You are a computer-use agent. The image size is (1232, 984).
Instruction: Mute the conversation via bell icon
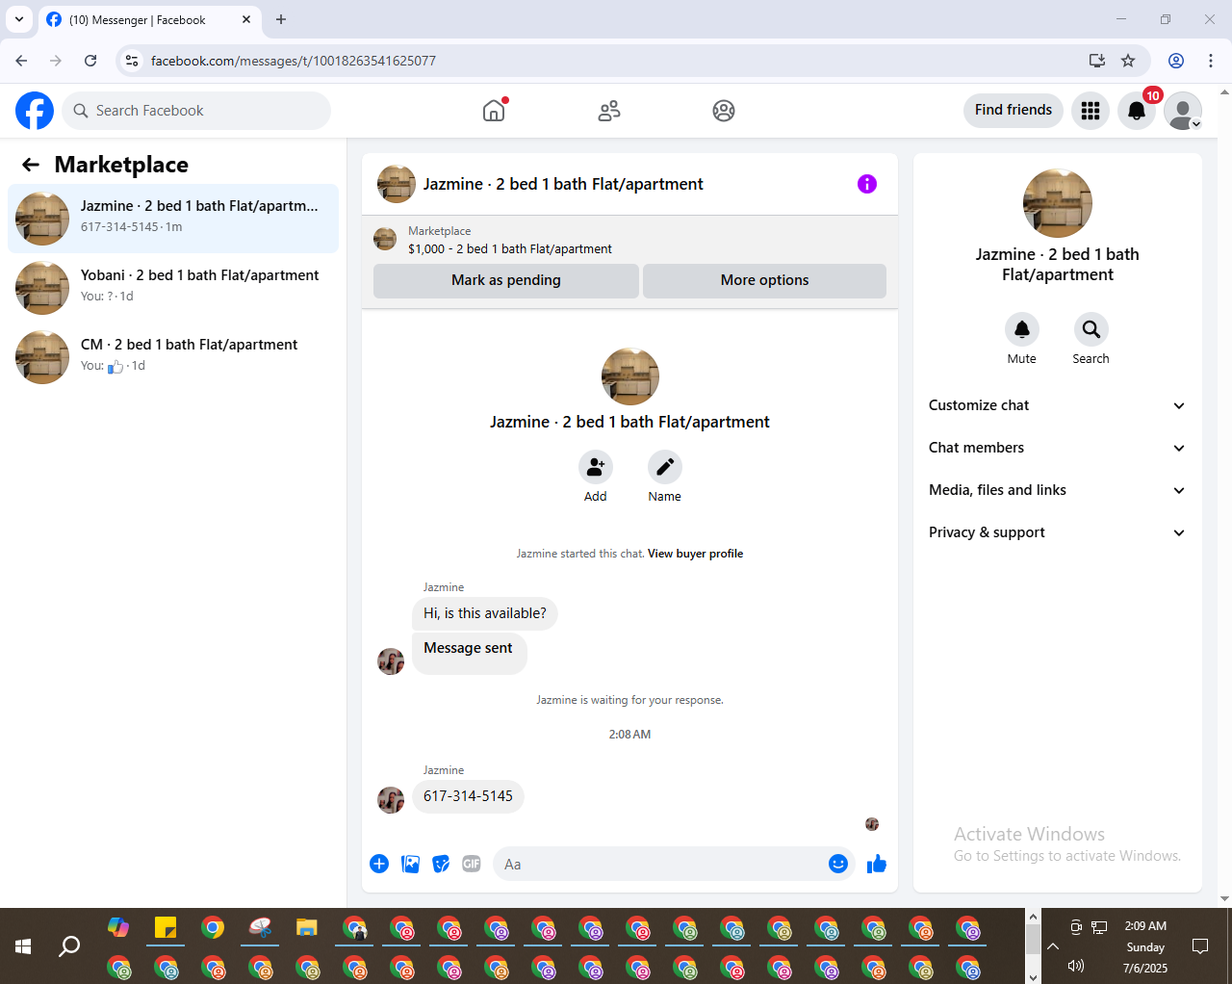(x=1022, y=329)
